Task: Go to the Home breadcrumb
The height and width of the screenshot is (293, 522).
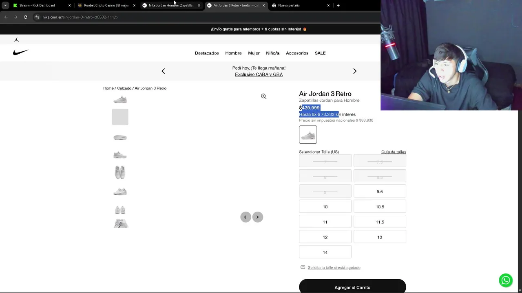Action: coord(108,88)
